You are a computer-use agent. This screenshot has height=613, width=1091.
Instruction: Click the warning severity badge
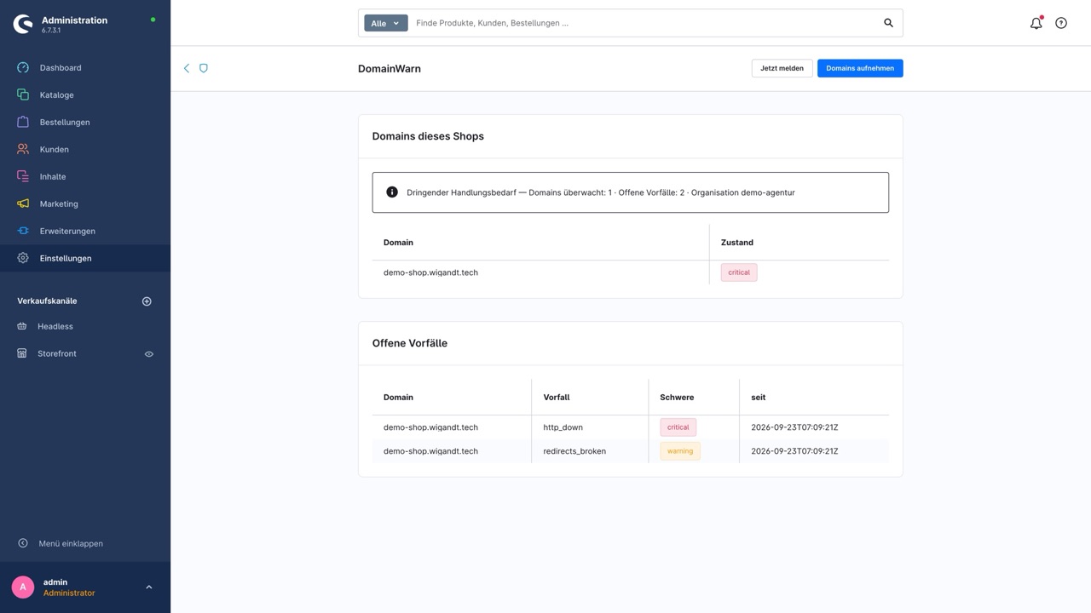coord(680,451)
